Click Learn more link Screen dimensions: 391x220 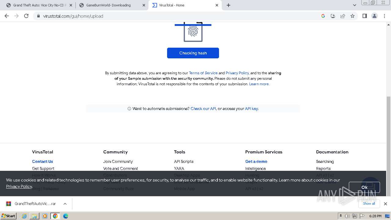[x=259, y=84]
